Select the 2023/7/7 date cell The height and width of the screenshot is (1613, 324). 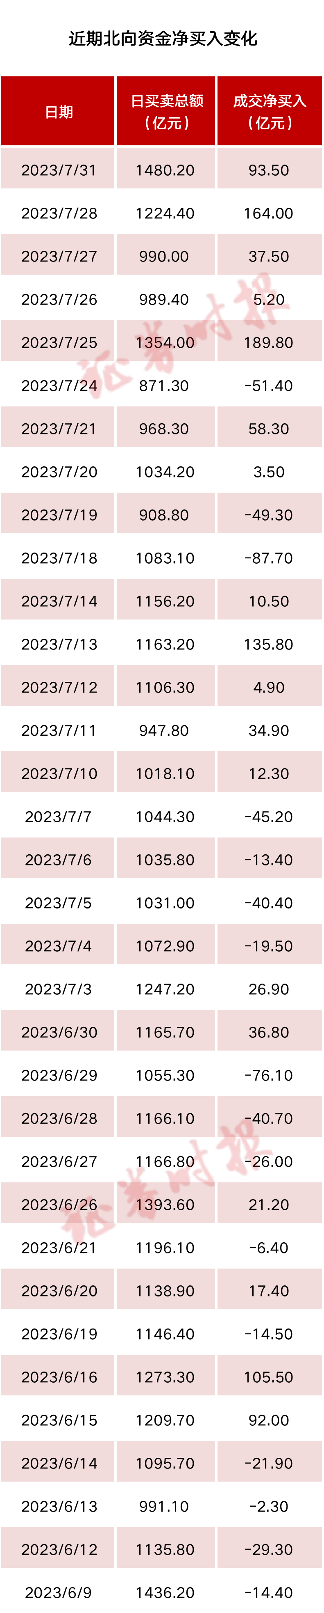(58, 817)
